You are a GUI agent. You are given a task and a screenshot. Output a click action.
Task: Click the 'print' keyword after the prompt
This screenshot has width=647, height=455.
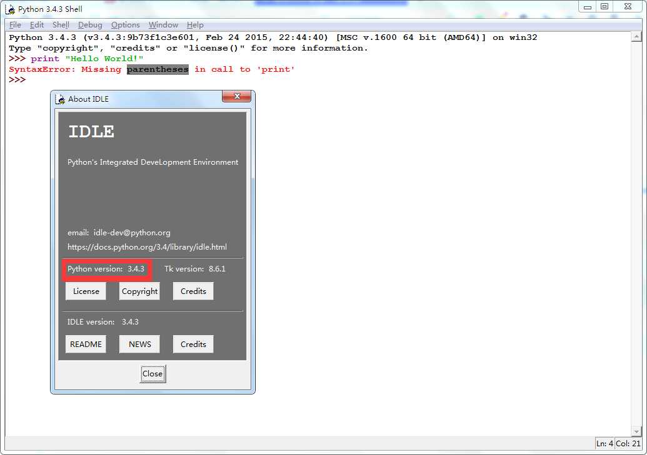pyautogui.click(x=45, y=59)
